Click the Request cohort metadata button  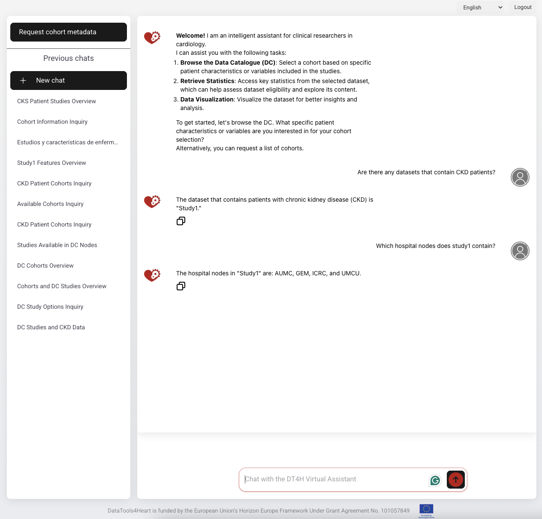[68, 32]
